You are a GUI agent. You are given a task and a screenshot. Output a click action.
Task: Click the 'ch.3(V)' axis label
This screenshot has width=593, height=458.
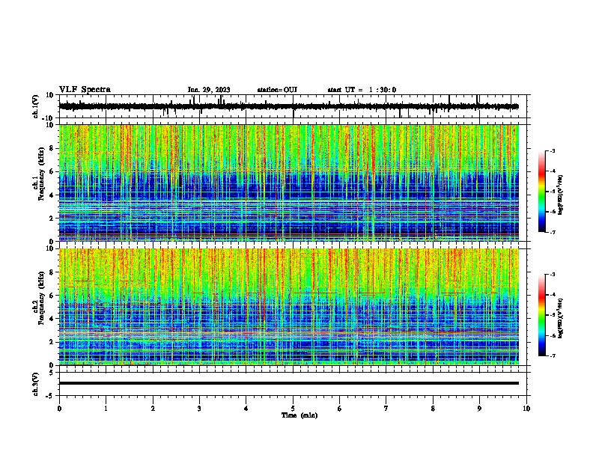tap(36, 384)
